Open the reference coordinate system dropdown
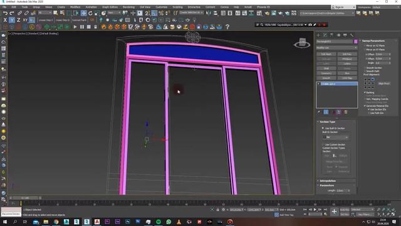 point(114,13)
